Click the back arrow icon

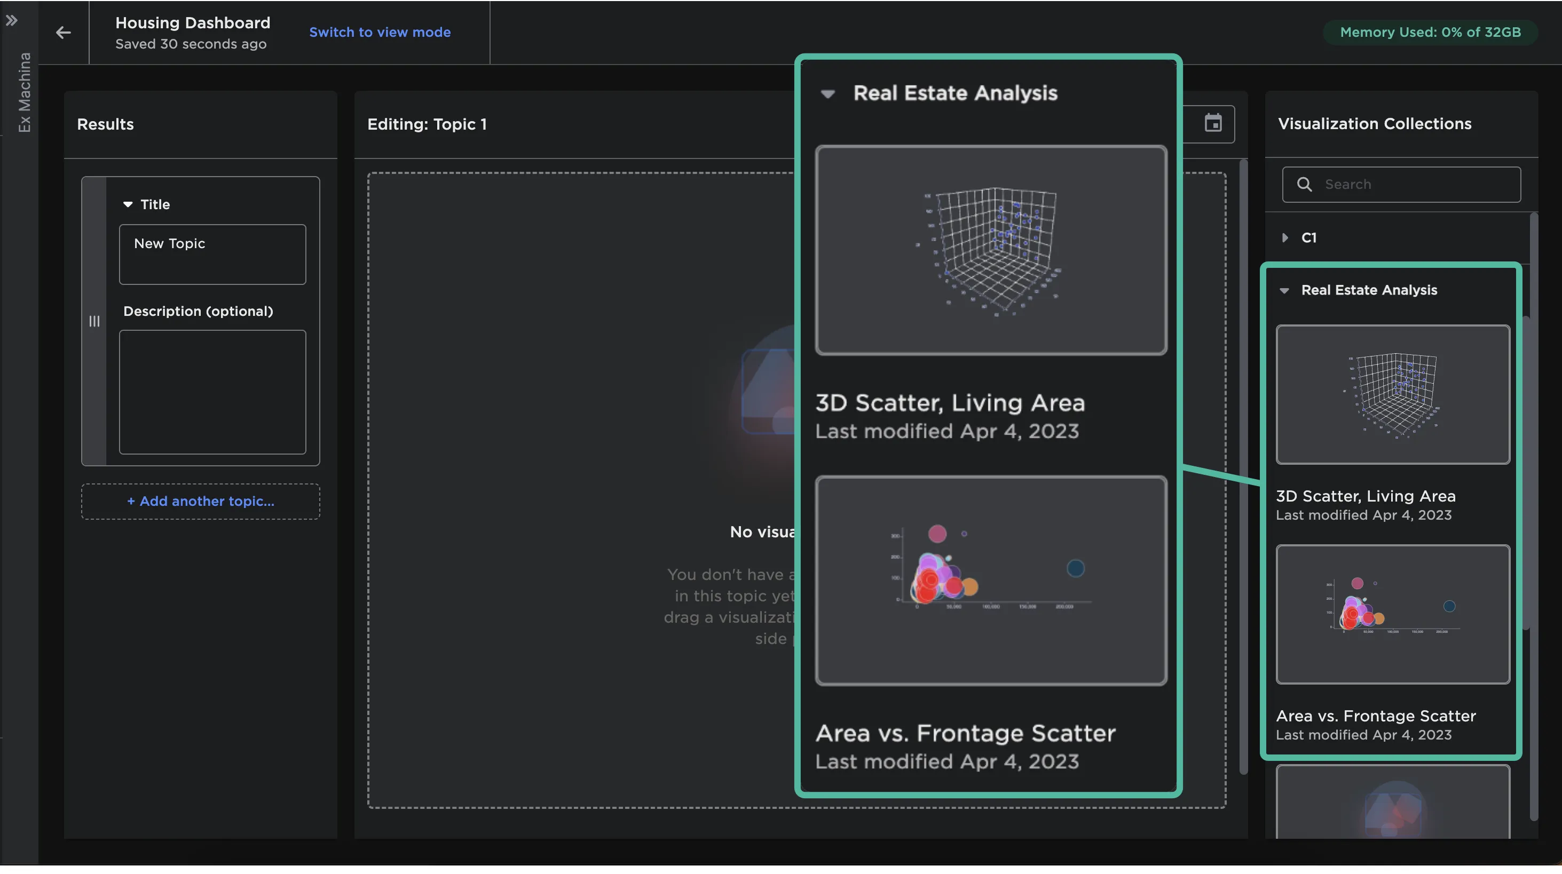point(63,32)
